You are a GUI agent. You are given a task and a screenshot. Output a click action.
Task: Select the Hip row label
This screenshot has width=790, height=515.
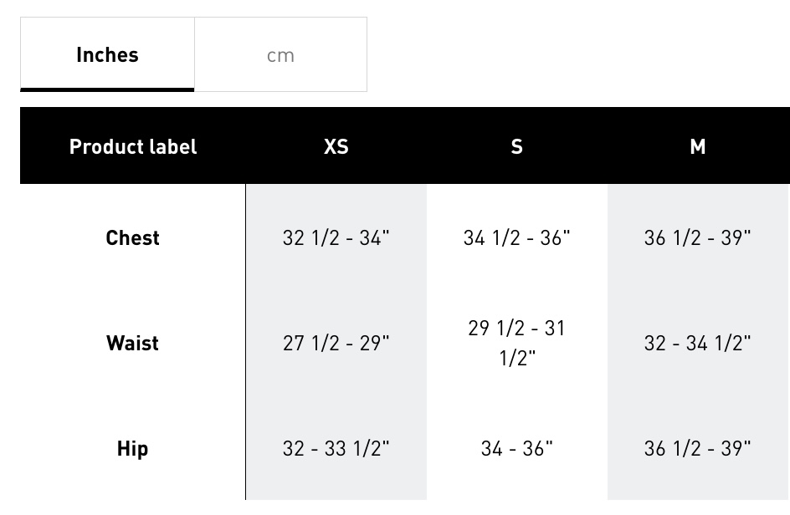coord(132,449)
